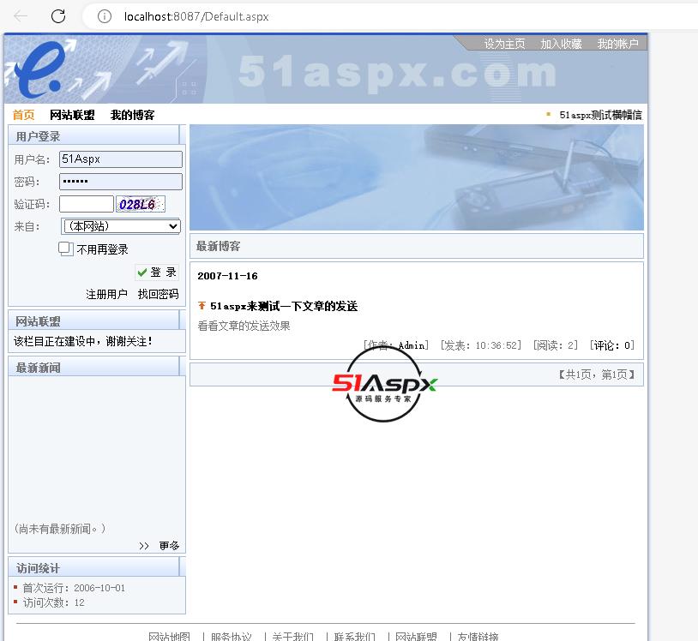Screen dimensions: 698x641
Task: Open footer 友情链接 link
Action: [478, 636]
